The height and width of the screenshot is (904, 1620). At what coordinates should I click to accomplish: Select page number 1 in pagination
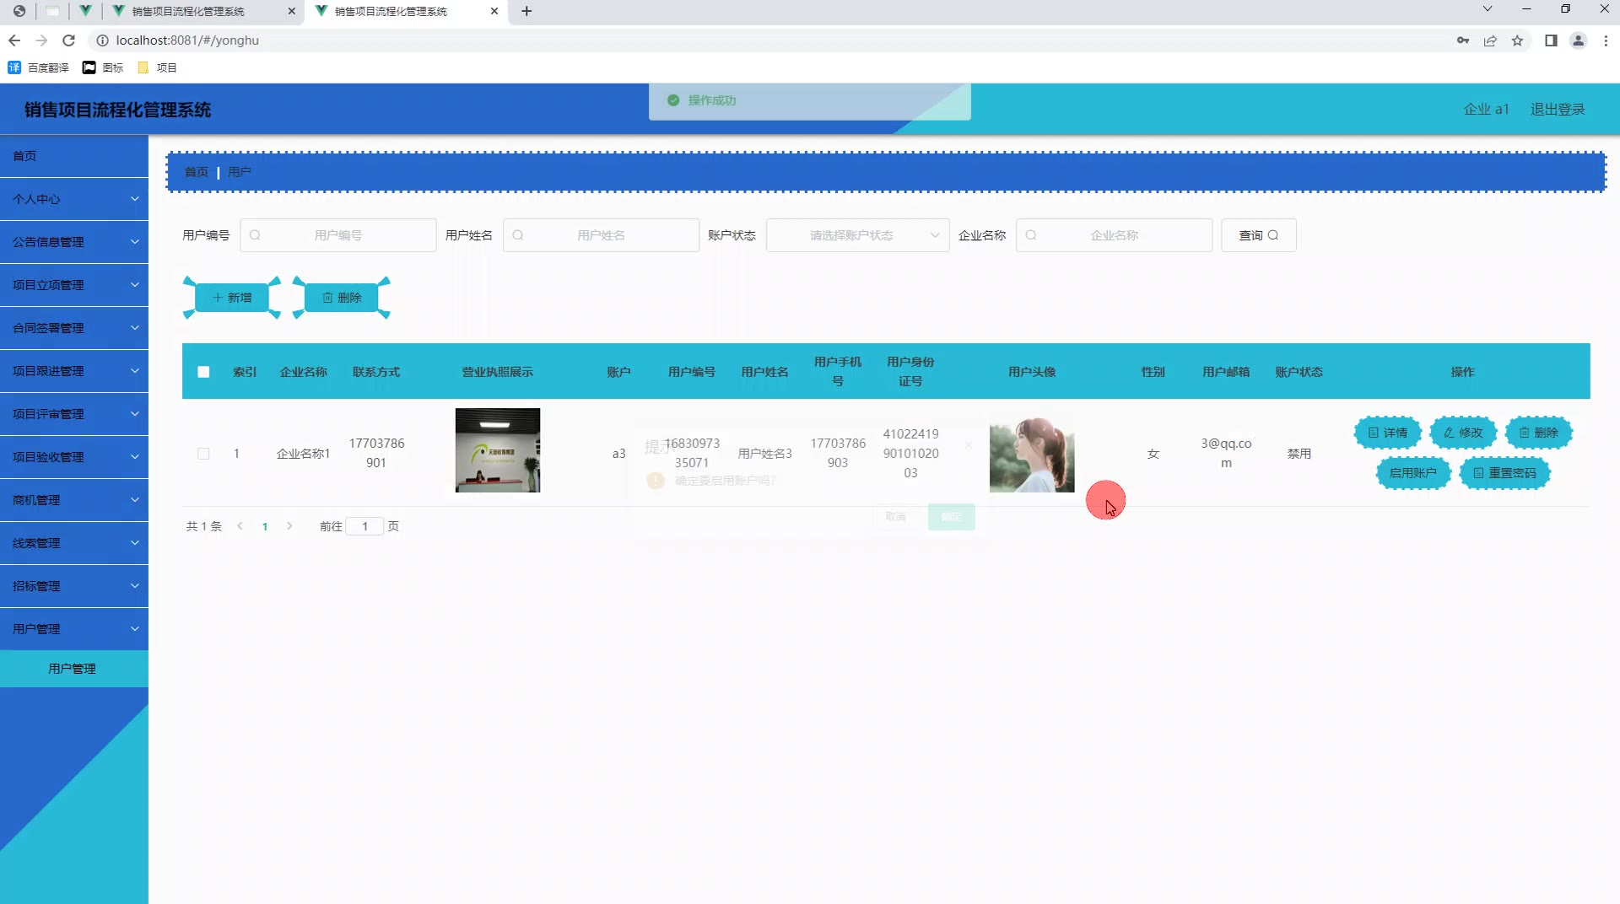265,526
